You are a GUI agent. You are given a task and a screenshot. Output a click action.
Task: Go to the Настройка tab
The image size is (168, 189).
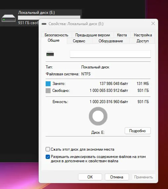(x=143, y=35)
